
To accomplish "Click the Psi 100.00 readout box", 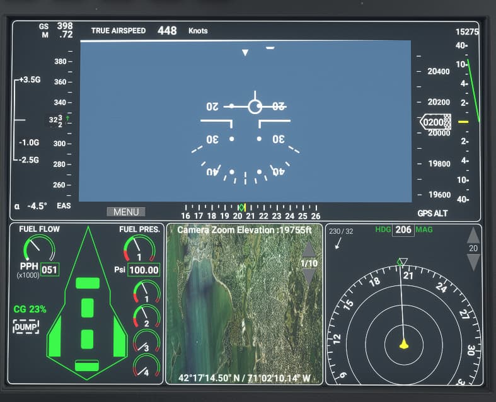I will coord(143,270).
